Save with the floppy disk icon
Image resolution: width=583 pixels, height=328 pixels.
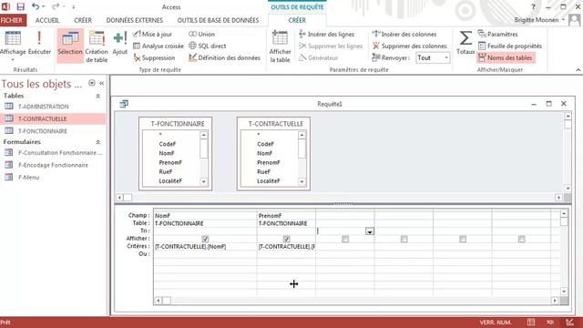[x=20, y=6]
